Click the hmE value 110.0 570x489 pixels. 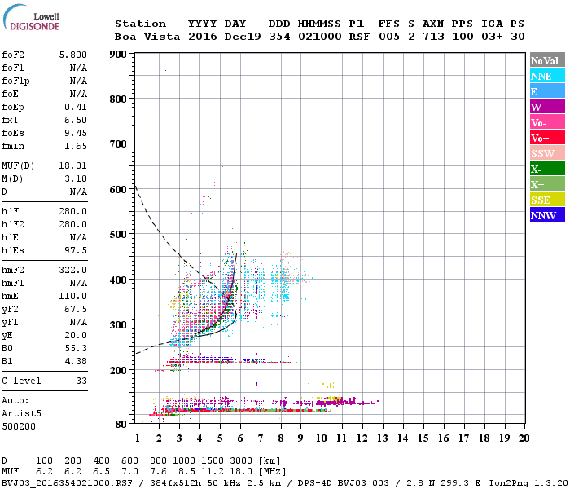click(x=73, y=296)
